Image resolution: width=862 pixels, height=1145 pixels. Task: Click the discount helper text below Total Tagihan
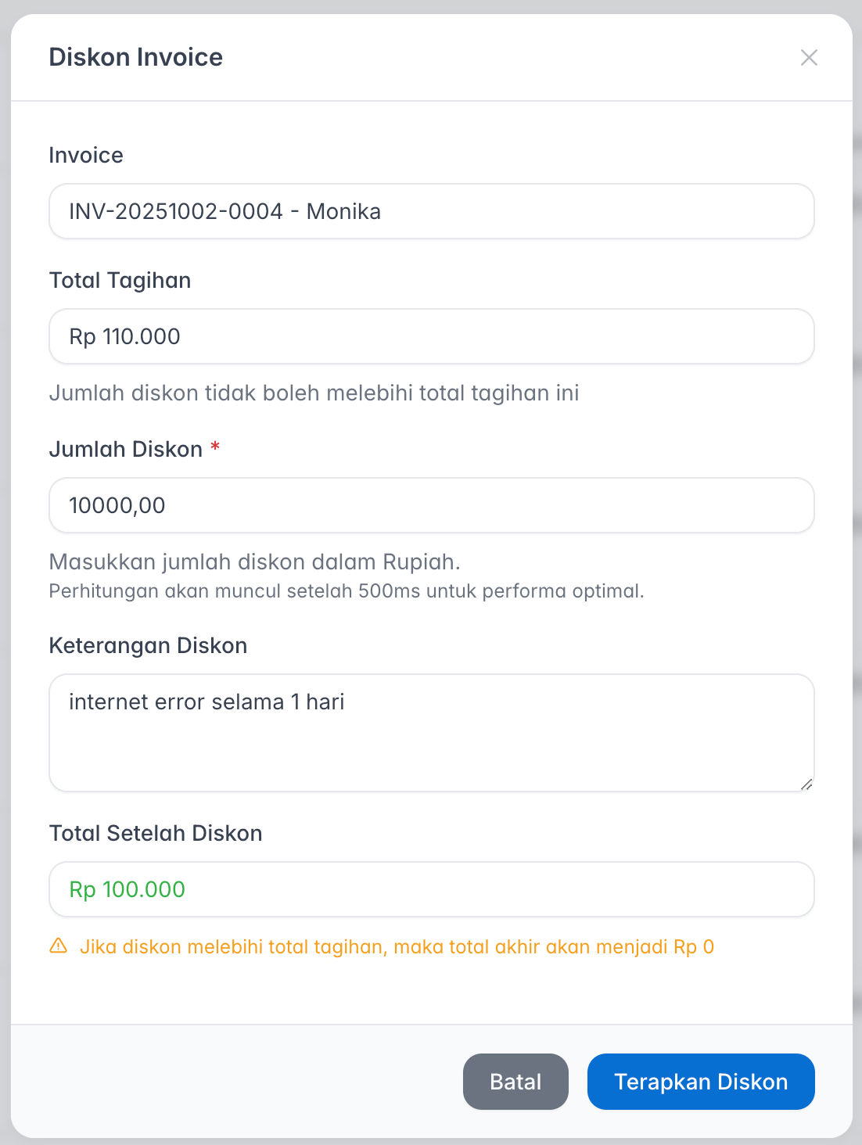(x=314, y=393)
